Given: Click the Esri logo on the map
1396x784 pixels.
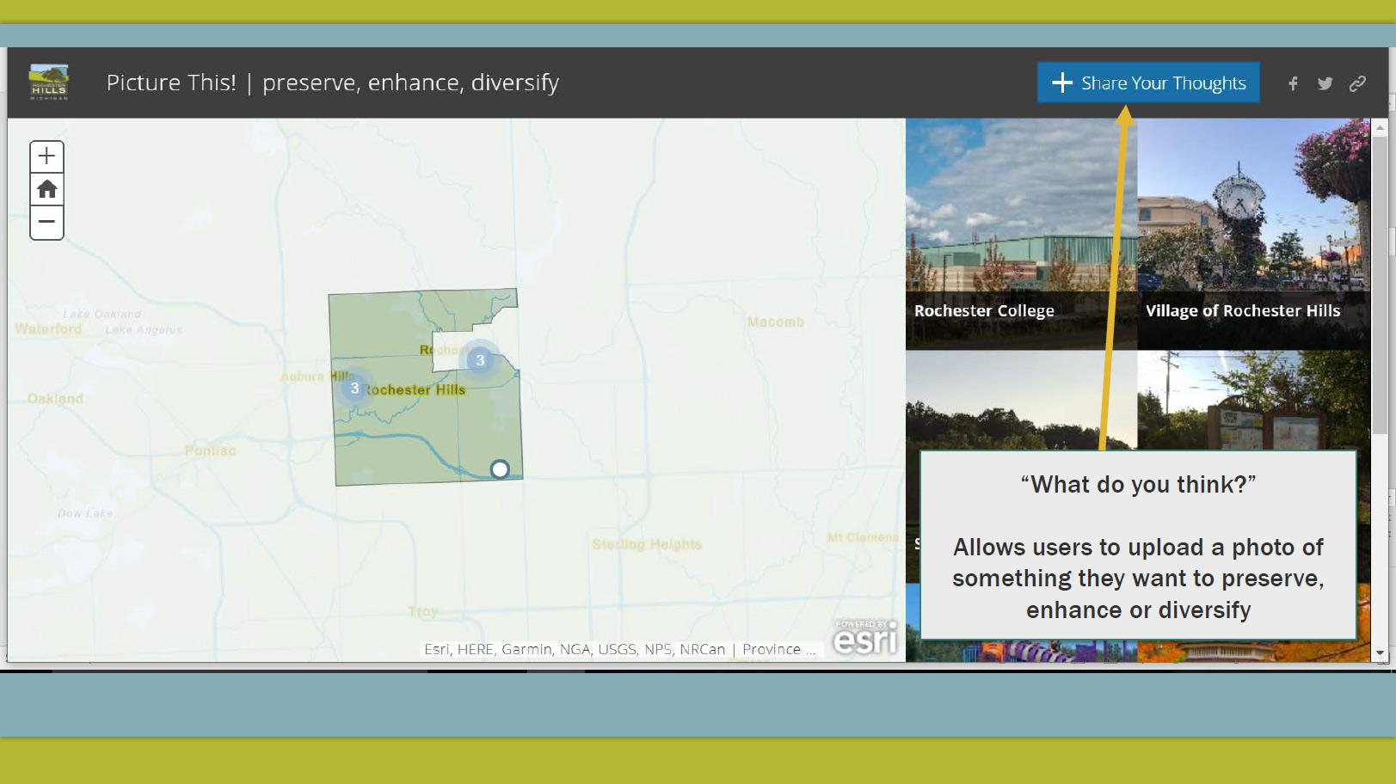Looking at the screenshot, I should (865, 637).
